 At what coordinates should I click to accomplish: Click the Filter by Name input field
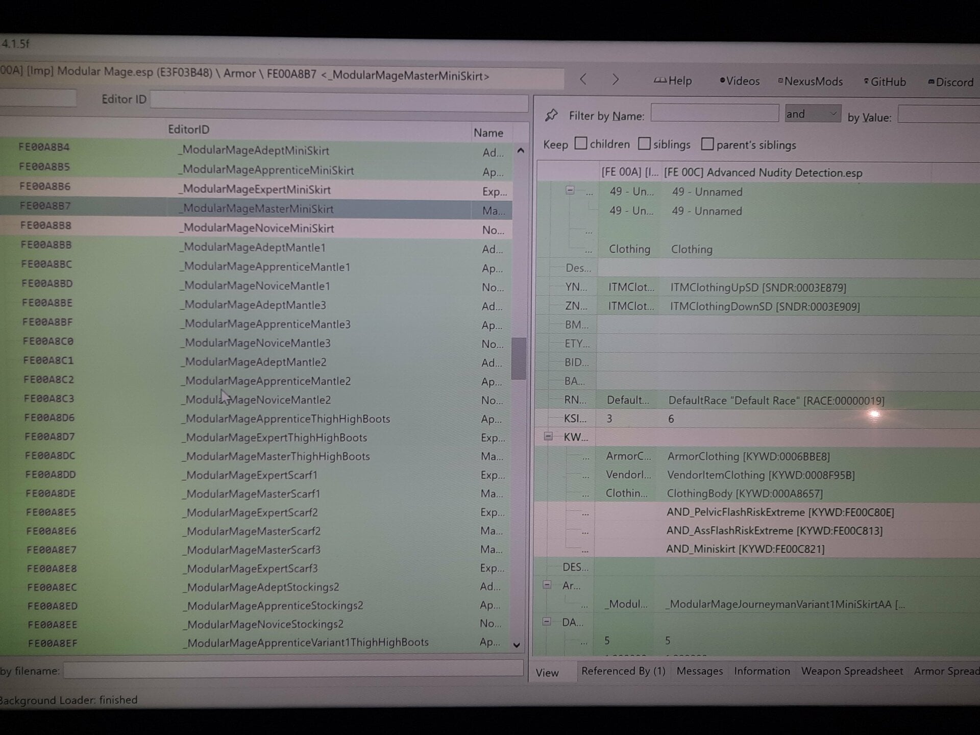[715, 113]
